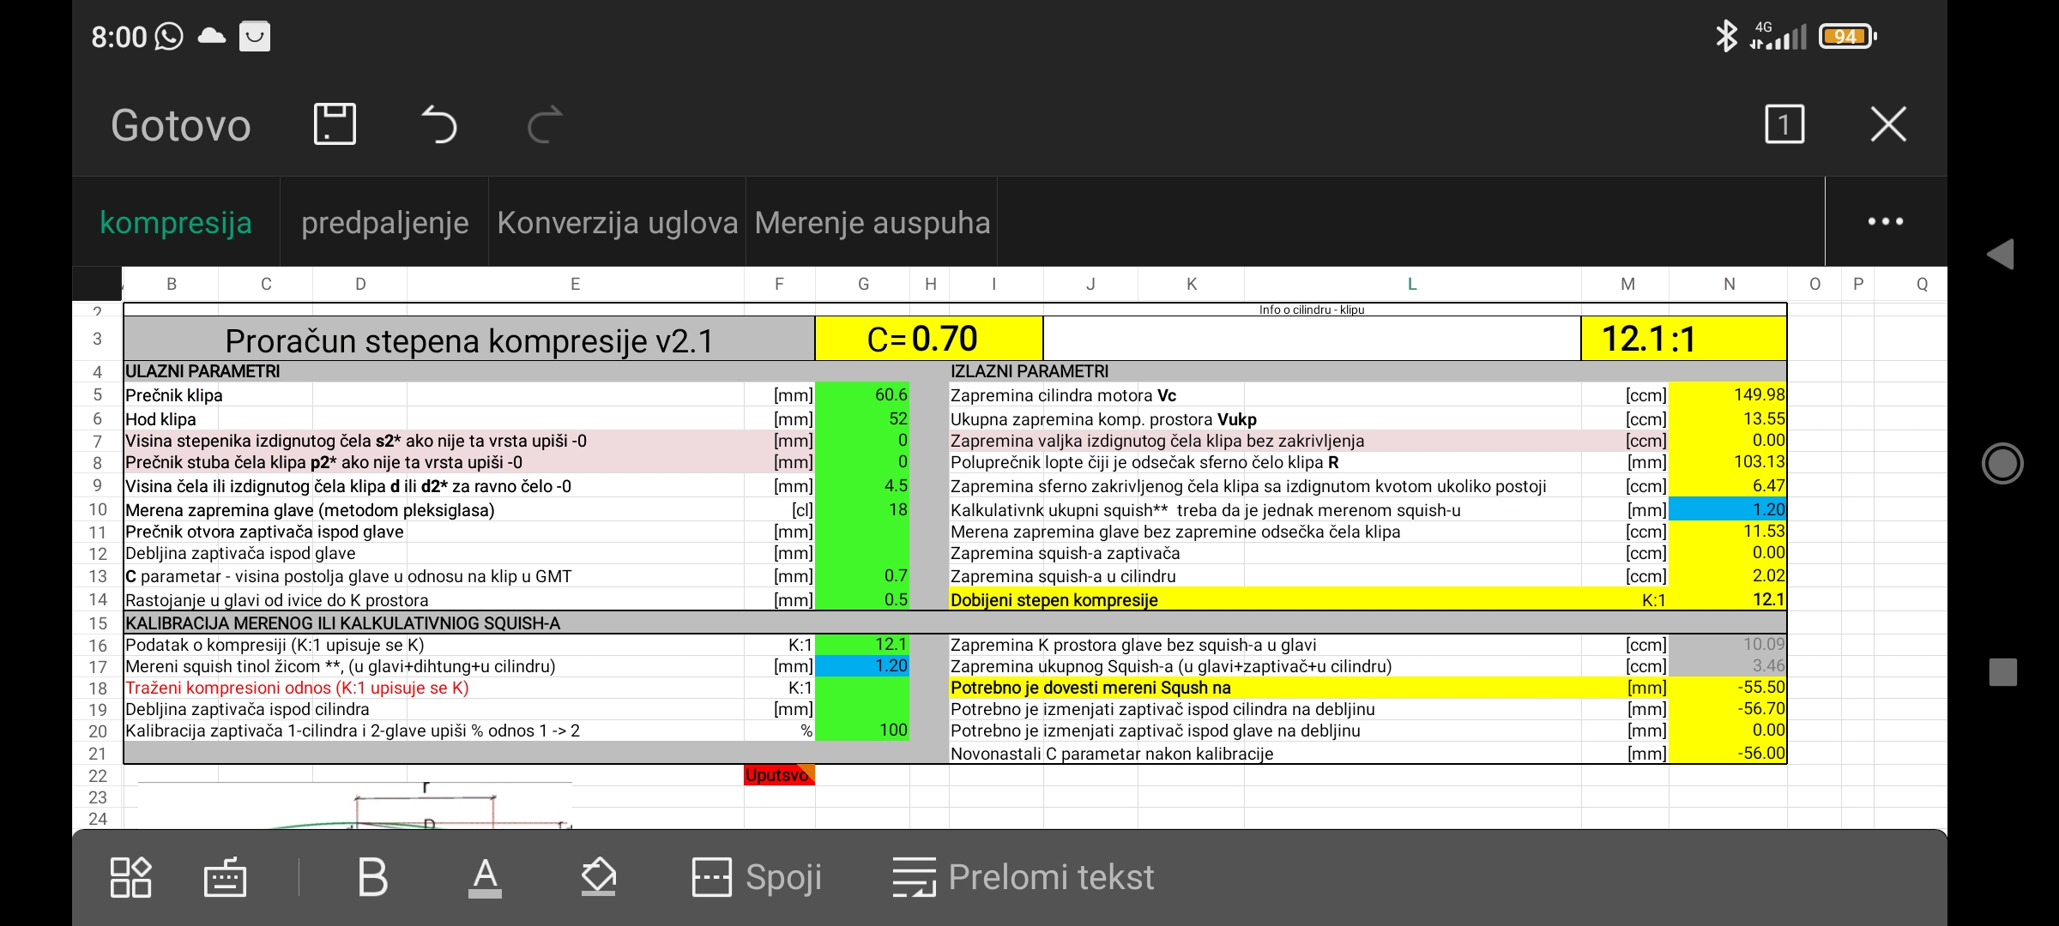This screenshot has width=2059, height=926.
Task: Tap the Android recents square button
Action: tap(2002, 672)
